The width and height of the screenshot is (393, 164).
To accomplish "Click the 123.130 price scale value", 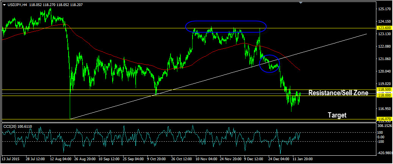I will [x=385, y=34].
